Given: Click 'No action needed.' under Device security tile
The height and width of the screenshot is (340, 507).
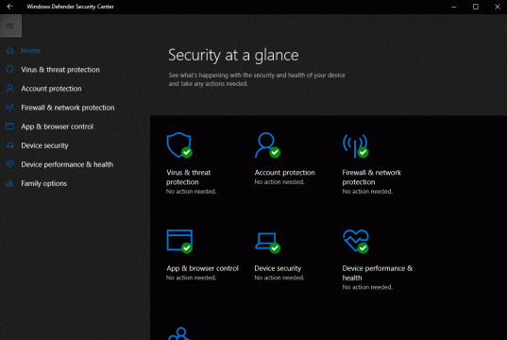Looking at the screenshot, I should [279, 278].
